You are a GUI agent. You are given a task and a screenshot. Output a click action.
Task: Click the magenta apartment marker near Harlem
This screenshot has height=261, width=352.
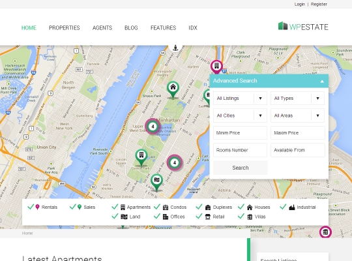pyautogui.click(x=216, y=67)
